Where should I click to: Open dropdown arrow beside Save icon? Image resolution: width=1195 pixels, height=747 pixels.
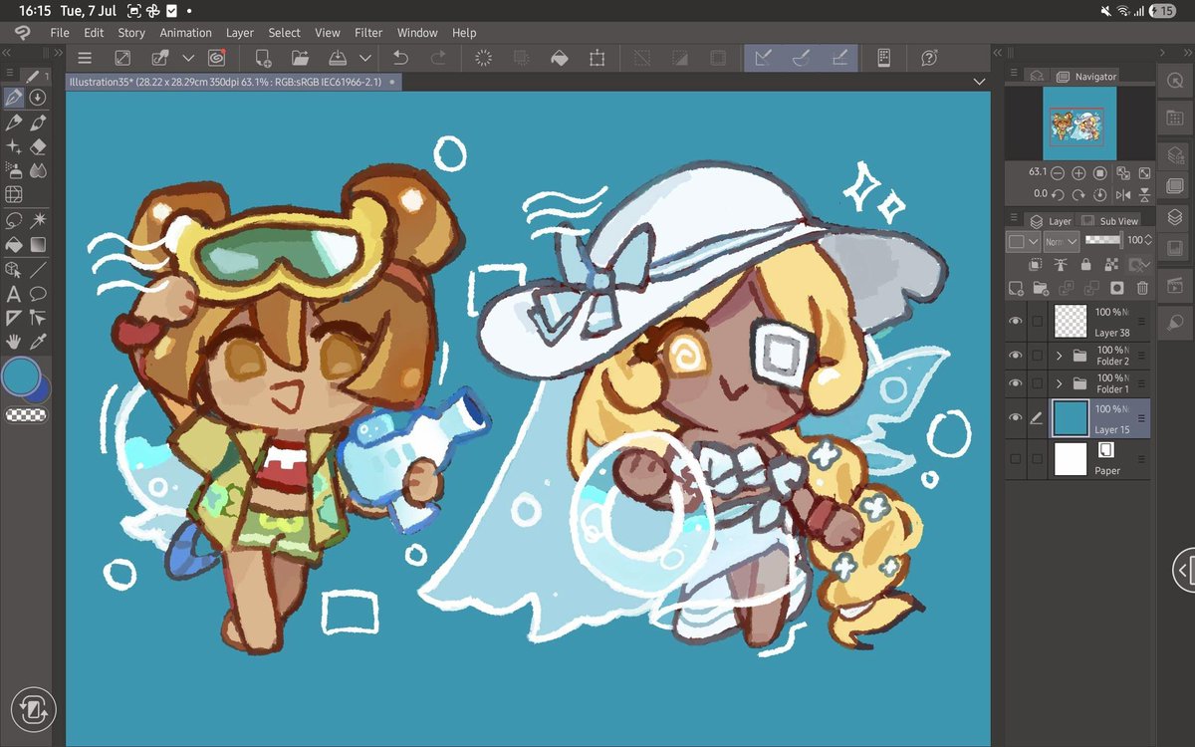(364, 58)
